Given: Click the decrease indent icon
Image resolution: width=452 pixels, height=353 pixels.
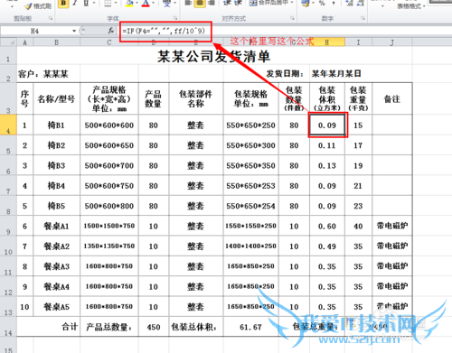Looking at the screenshot, I should click(x=228, y=3).
